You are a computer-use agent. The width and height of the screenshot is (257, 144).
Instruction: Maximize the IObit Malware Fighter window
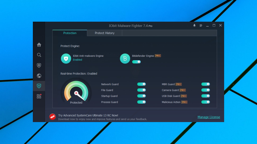click(x=214, y=26)
